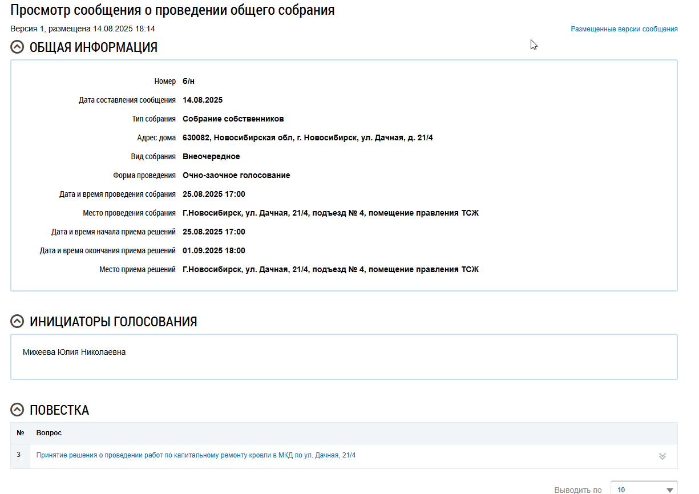Click the 'ИНИЦИАТОРЫ ГОЛОСОВАНИЯ' heading text
Screen dimensions: 699x494
pos(114,322)
